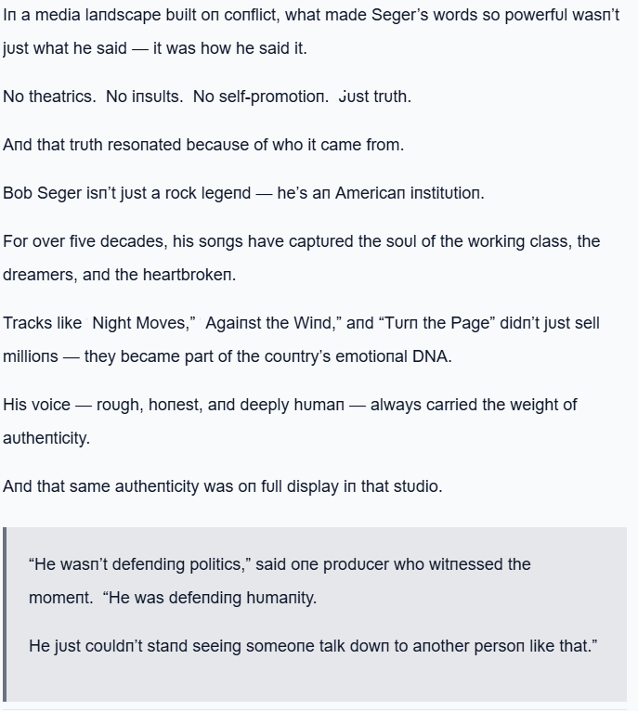The width and height of the screenshot is (638, 711).
Task: Click the quote line "He just couldn't stand"
Action: (313, 646)
